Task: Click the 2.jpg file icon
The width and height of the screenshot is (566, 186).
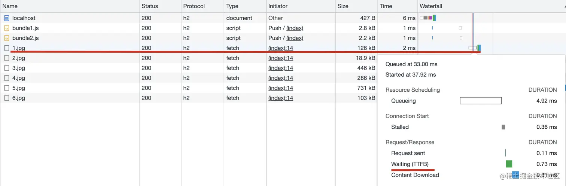Action: click(6, 58)
